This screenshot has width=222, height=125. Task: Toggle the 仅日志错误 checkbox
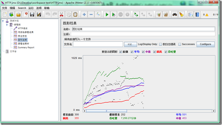click(161, 44)
